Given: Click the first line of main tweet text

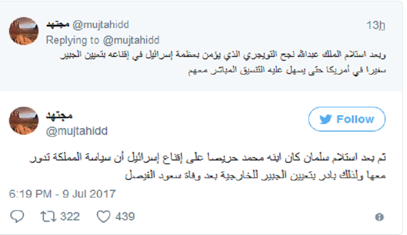Looking at the screenshot, I should tap(204, 157).
